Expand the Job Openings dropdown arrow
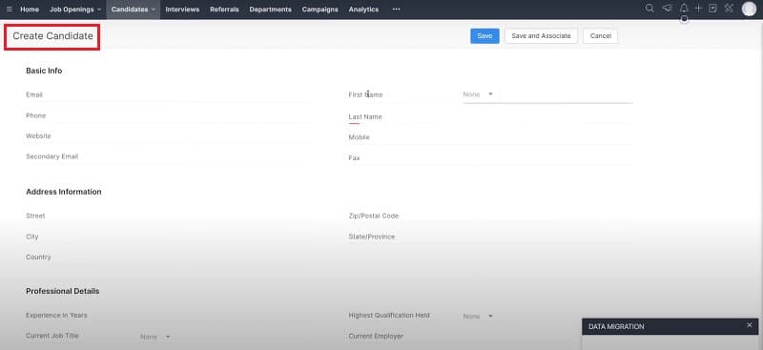 [99, 10]
